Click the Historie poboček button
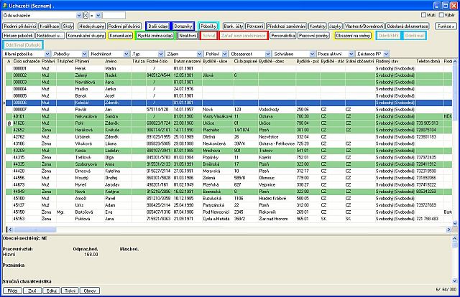 click(19, 36)
